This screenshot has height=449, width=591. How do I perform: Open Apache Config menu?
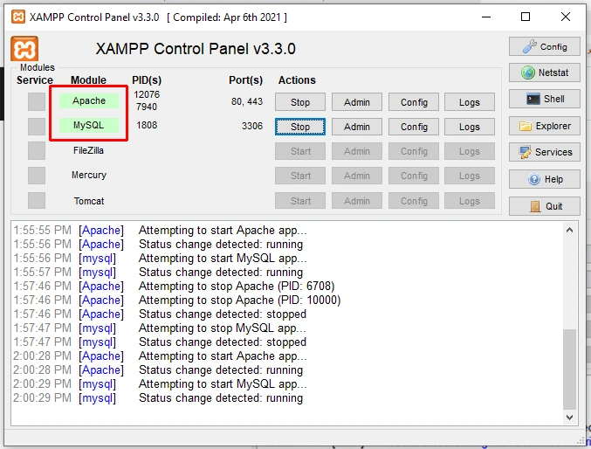tap(414, 102)
